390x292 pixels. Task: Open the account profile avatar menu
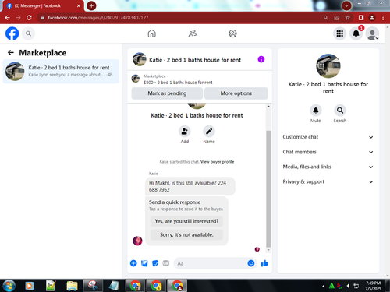372,33
